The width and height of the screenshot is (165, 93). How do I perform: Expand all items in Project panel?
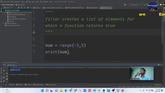click(x=21, y=8)
